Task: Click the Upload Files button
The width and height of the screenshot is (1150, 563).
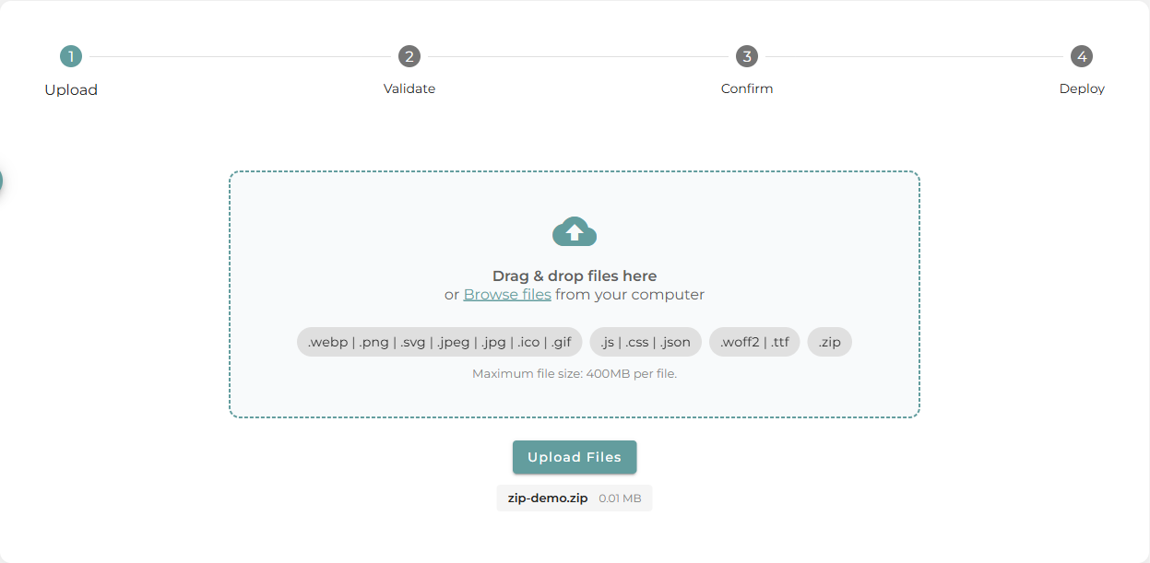Action: (x=575, y=457)
